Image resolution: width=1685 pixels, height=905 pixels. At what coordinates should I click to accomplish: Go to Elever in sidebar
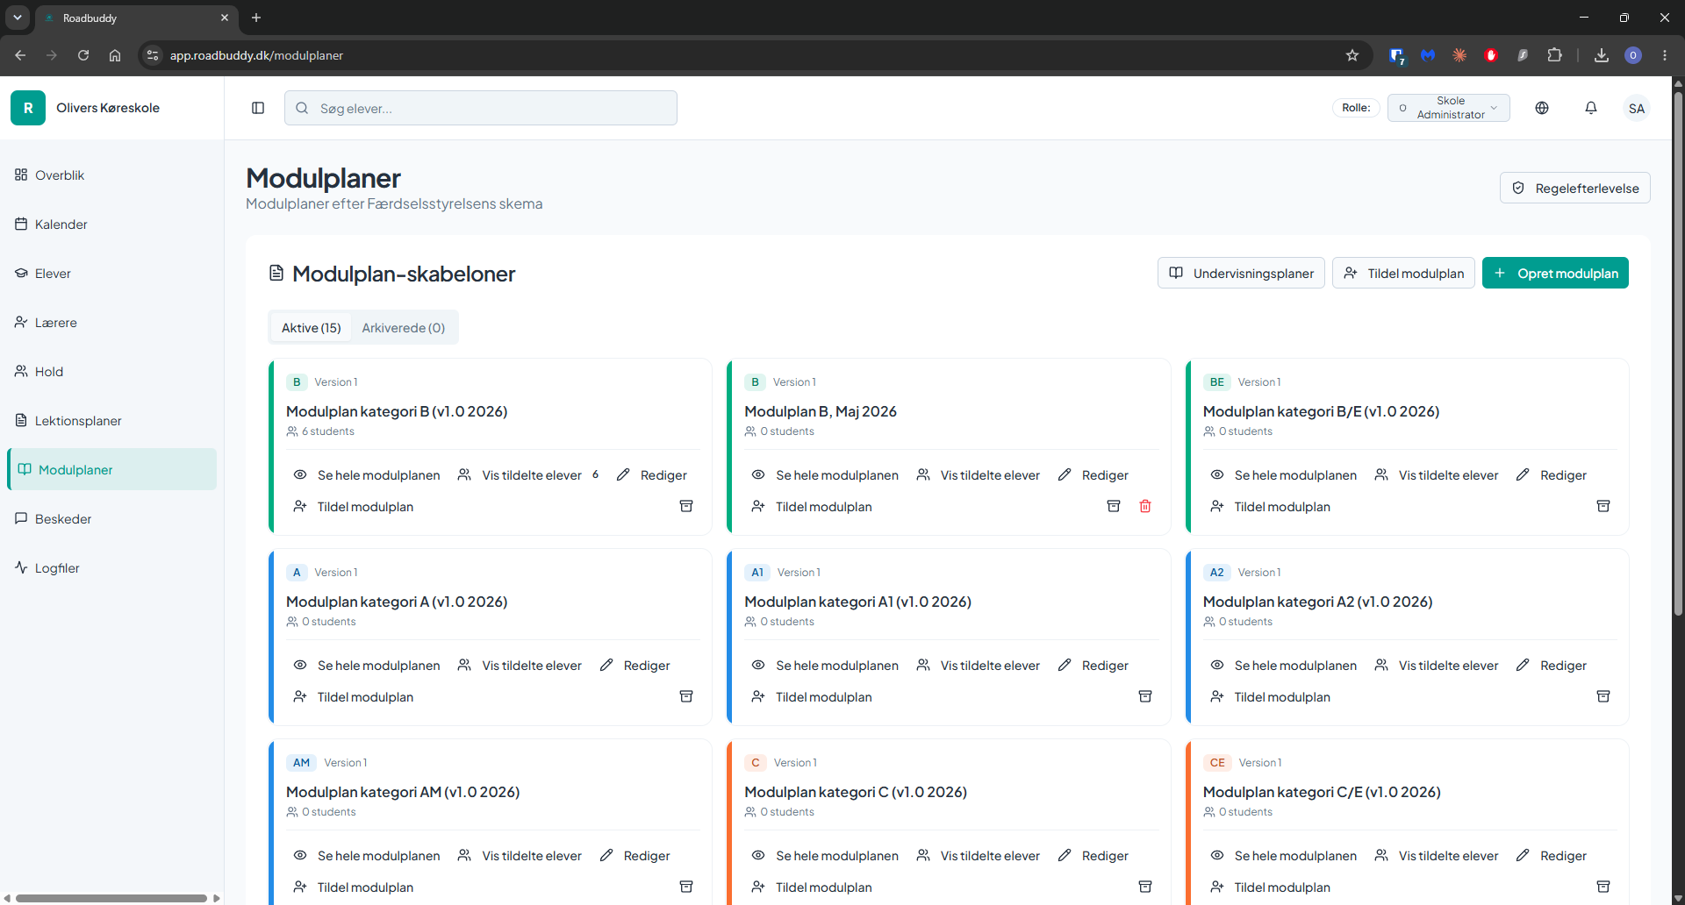pyautogui.click(x=112, y=273)
